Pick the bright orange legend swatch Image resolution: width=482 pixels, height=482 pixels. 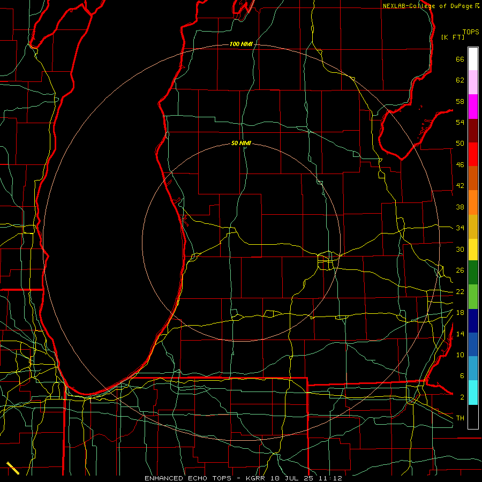[473, 202]
